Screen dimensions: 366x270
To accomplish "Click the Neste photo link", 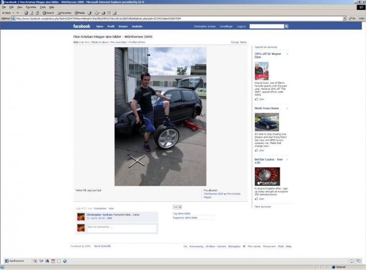I will coord(243,42).
